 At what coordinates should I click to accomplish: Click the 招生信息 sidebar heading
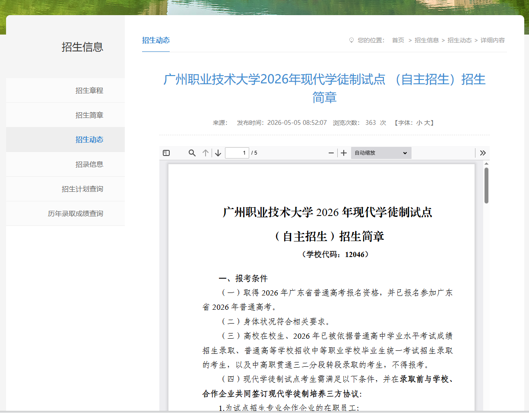point(82,47)
